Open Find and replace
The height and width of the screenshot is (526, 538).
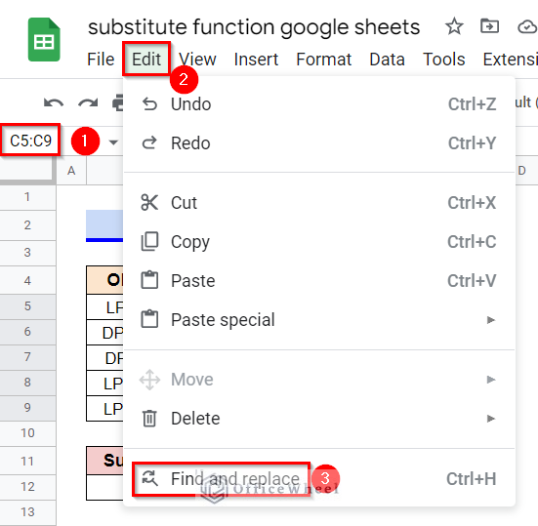(319, 479)
